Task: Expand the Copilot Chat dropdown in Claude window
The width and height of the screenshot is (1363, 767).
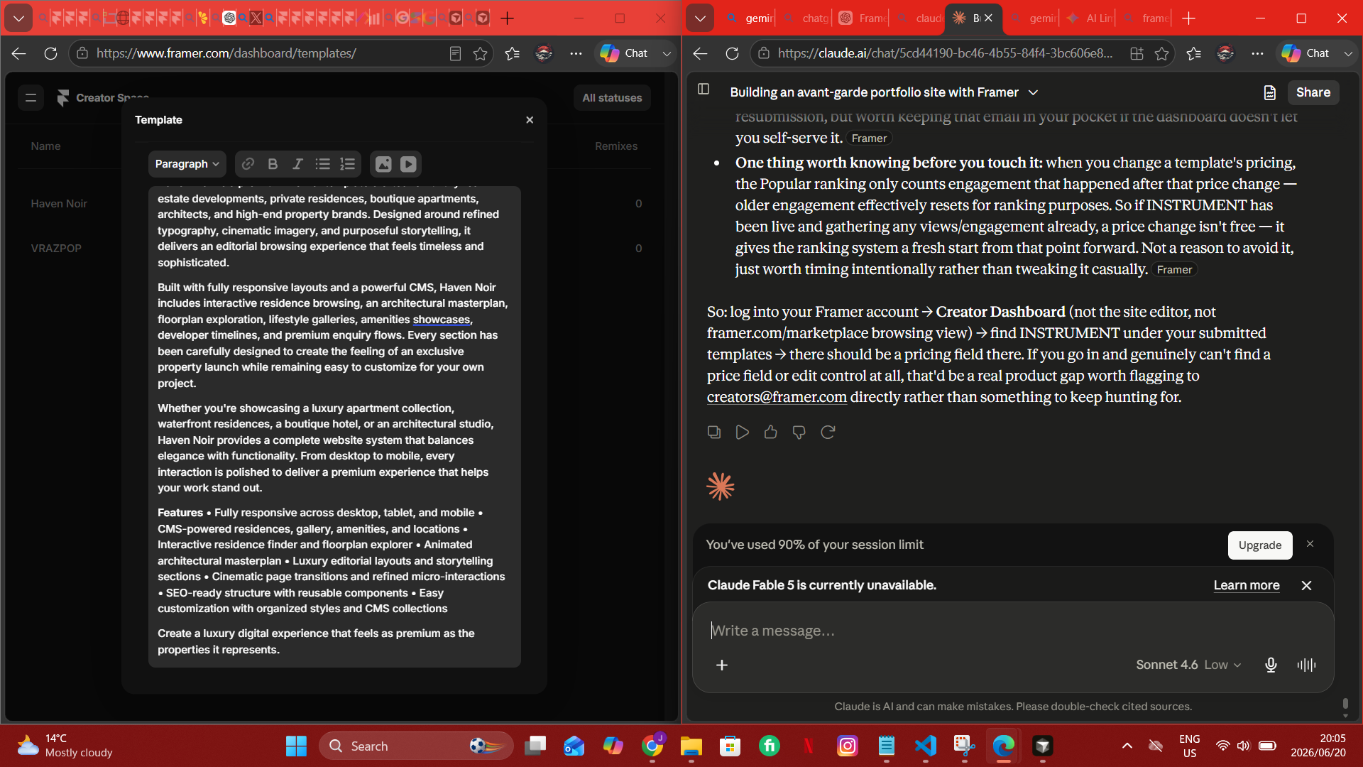Action: (x=1348, y=53)
